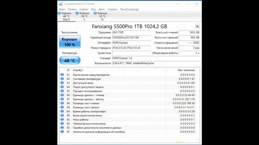The image size is (259, 145).
Task: Select the Единицы данных - чтение row
Action: coord(128,95)
